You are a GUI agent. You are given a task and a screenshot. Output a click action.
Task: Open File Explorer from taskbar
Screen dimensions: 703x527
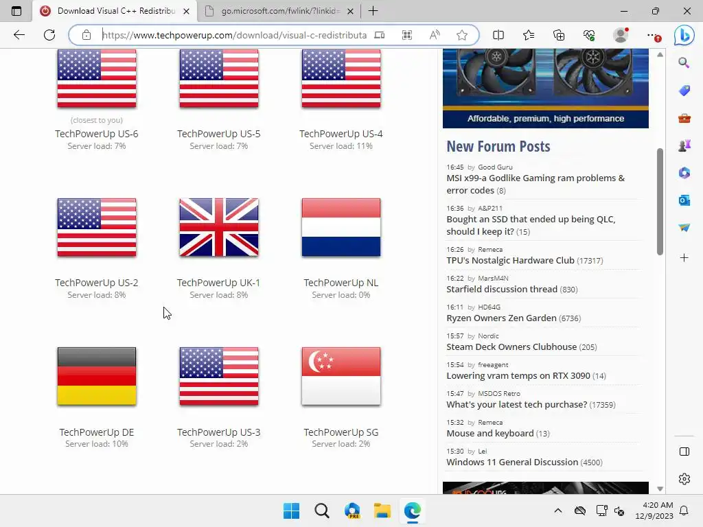[382, 511]
